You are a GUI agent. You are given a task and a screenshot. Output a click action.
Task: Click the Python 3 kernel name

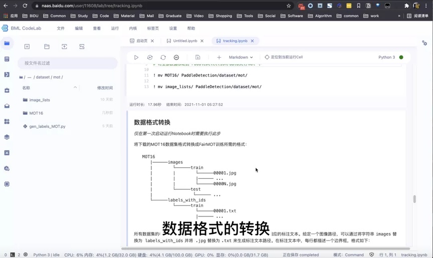pyautogui.click(x=386, y=58)
